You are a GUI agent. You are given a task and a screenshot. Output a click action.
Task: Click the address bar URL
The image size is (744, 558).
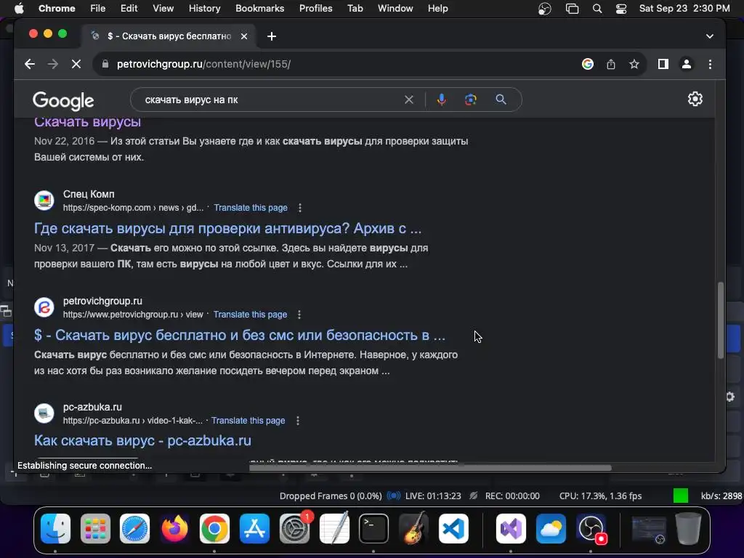click(203, 64)
